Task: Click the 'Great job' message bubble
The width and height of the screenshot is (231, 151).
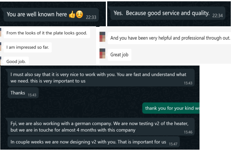Action: click(x=120, y=55)
